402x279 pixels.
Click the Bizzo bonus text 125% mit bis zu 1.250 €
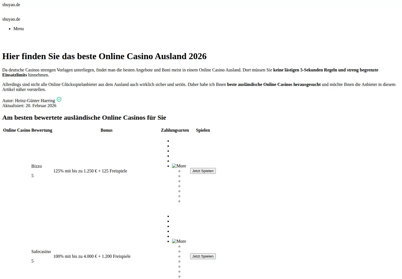90,171
